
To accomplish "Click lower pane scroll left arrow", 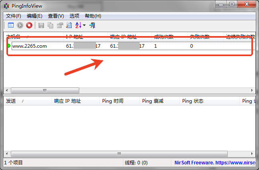I will point(7,154).
